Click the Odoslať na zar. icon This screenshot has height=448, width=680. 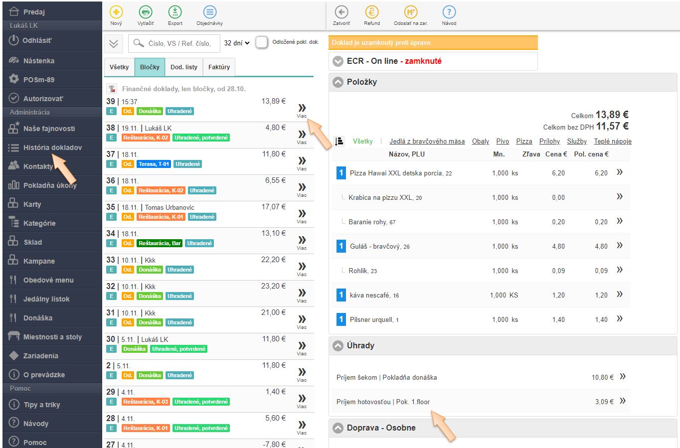[410, 12]
